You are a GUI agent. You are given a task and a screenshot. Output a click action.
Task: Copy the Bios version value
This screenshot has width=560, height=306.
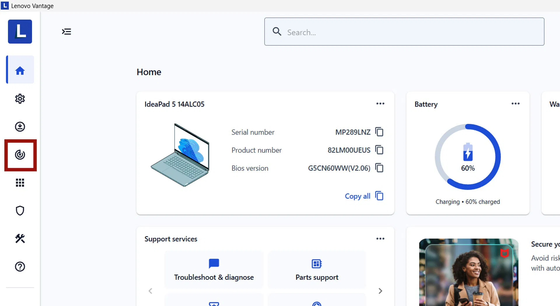379,168
